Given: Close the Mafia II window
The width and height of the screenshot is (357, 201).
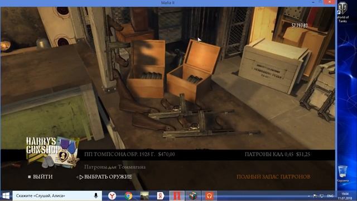Looking at the screenshot, I should 330,2.
